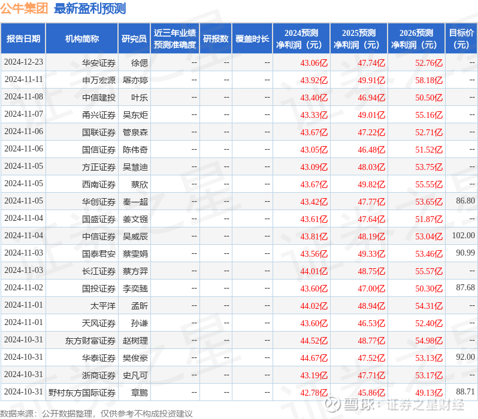The width and height of the screenshot is (478, 419).
Task: Select the 研究员 column header
Action: [134, 38]
